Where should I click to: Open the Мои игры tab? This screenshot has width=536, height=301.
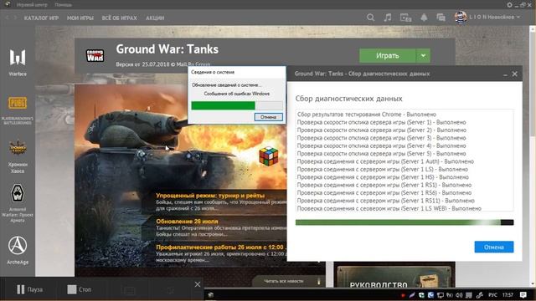80,18
